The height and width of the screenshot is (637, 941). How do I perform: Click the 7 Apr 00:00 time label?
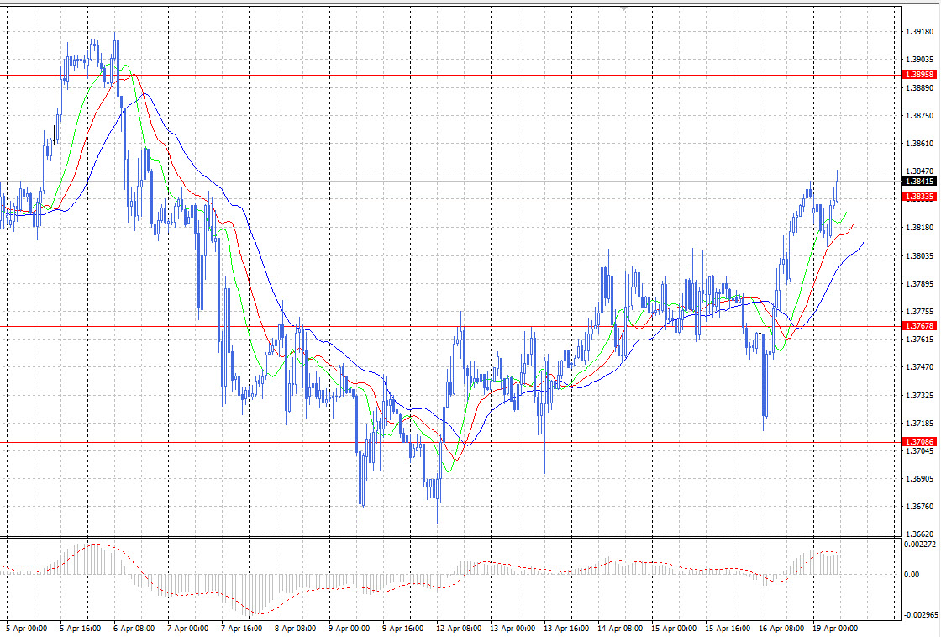188,629
